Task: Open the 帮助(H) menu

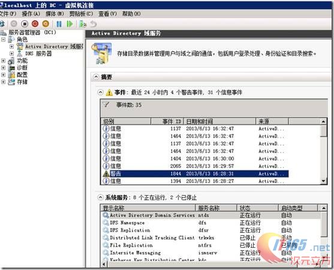Action: [131, 14]
